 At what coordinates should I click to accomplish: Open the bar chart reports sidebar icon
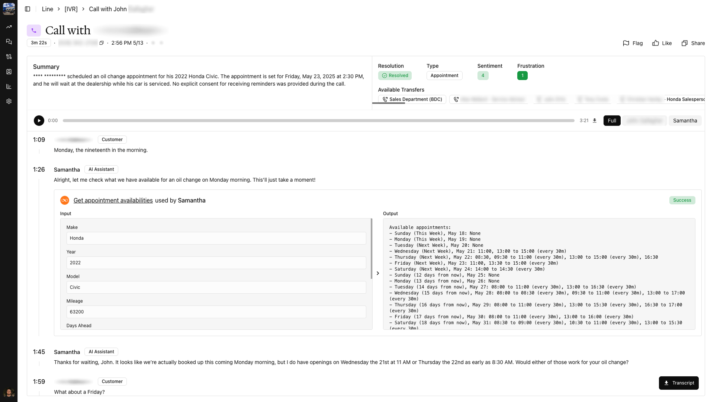[9, 86]
